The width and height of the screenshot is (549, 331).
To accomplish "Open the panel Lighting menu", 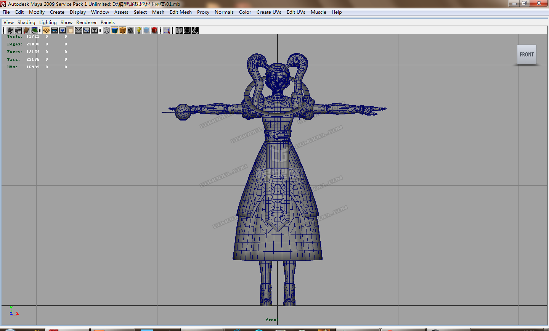I will (x=48, y=22).
